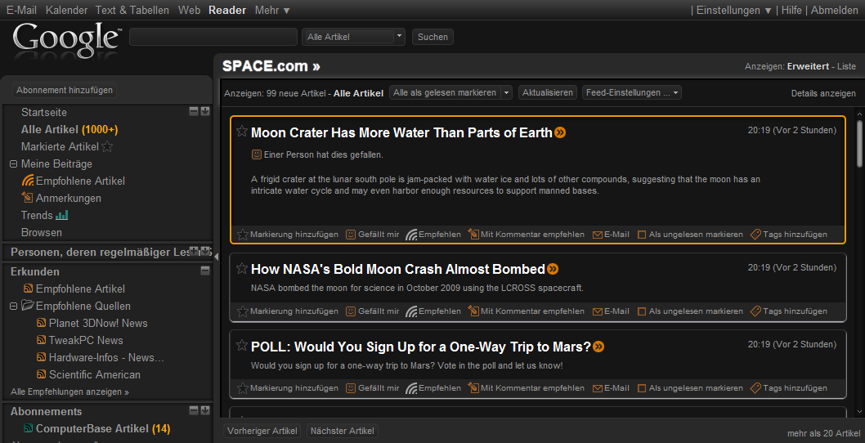The height and width of the screenshot is (443, 865).
Task: Star the Moon Crater article title
Action: [x=242, y=132]
